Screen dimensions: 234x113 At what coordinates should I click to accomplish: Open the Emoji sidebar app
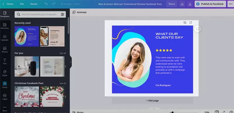5,85
